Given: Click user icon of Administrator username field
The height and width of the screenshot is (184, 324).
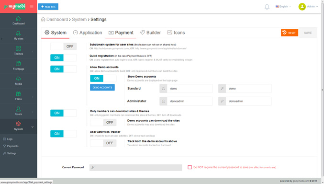Looking at the screenshot, I should (163, 101).
